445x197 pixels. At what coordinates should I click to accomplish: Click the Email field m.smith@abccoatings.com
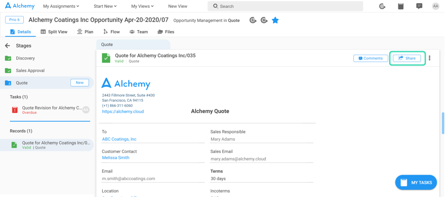153,179
